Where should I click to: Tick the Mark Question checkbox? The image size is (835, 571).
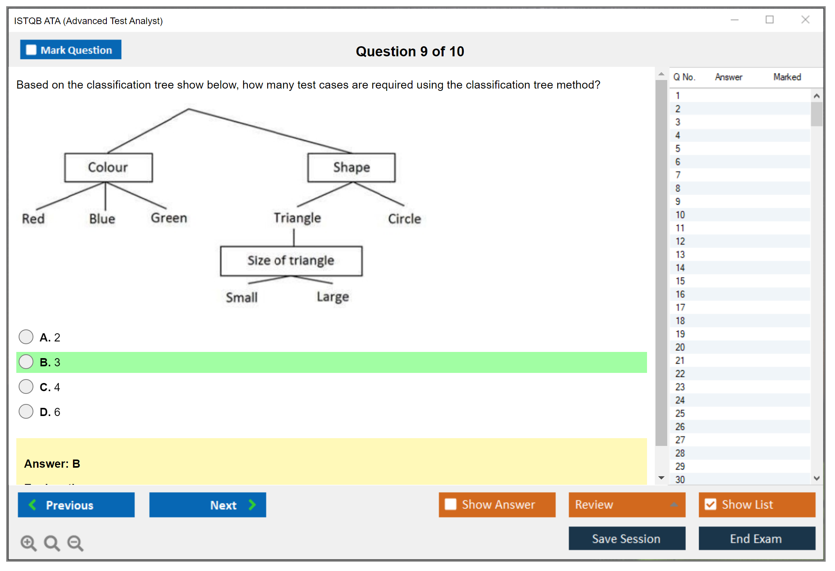coord(31,50)
